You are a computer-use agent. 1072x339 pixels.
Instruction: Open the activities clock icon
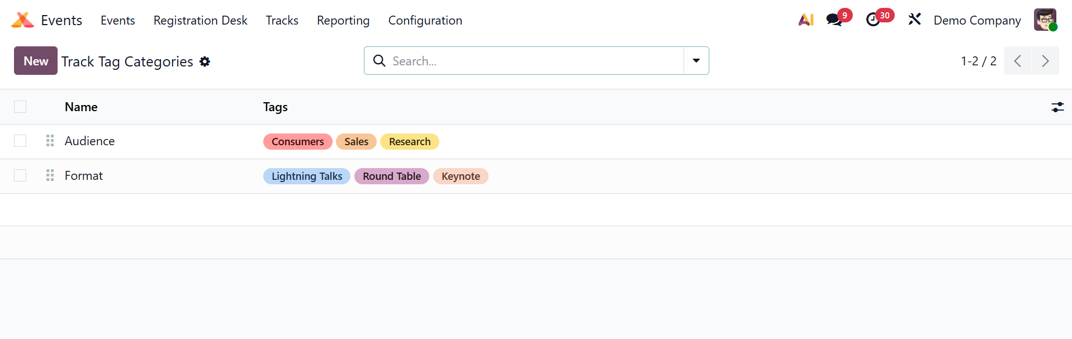point(873,20)
